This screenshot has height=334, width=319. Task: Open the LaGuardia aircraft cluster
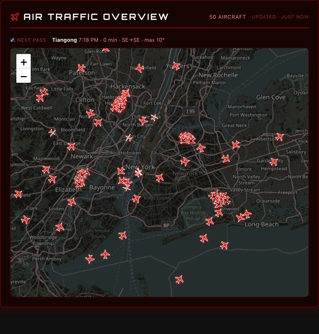187,139
